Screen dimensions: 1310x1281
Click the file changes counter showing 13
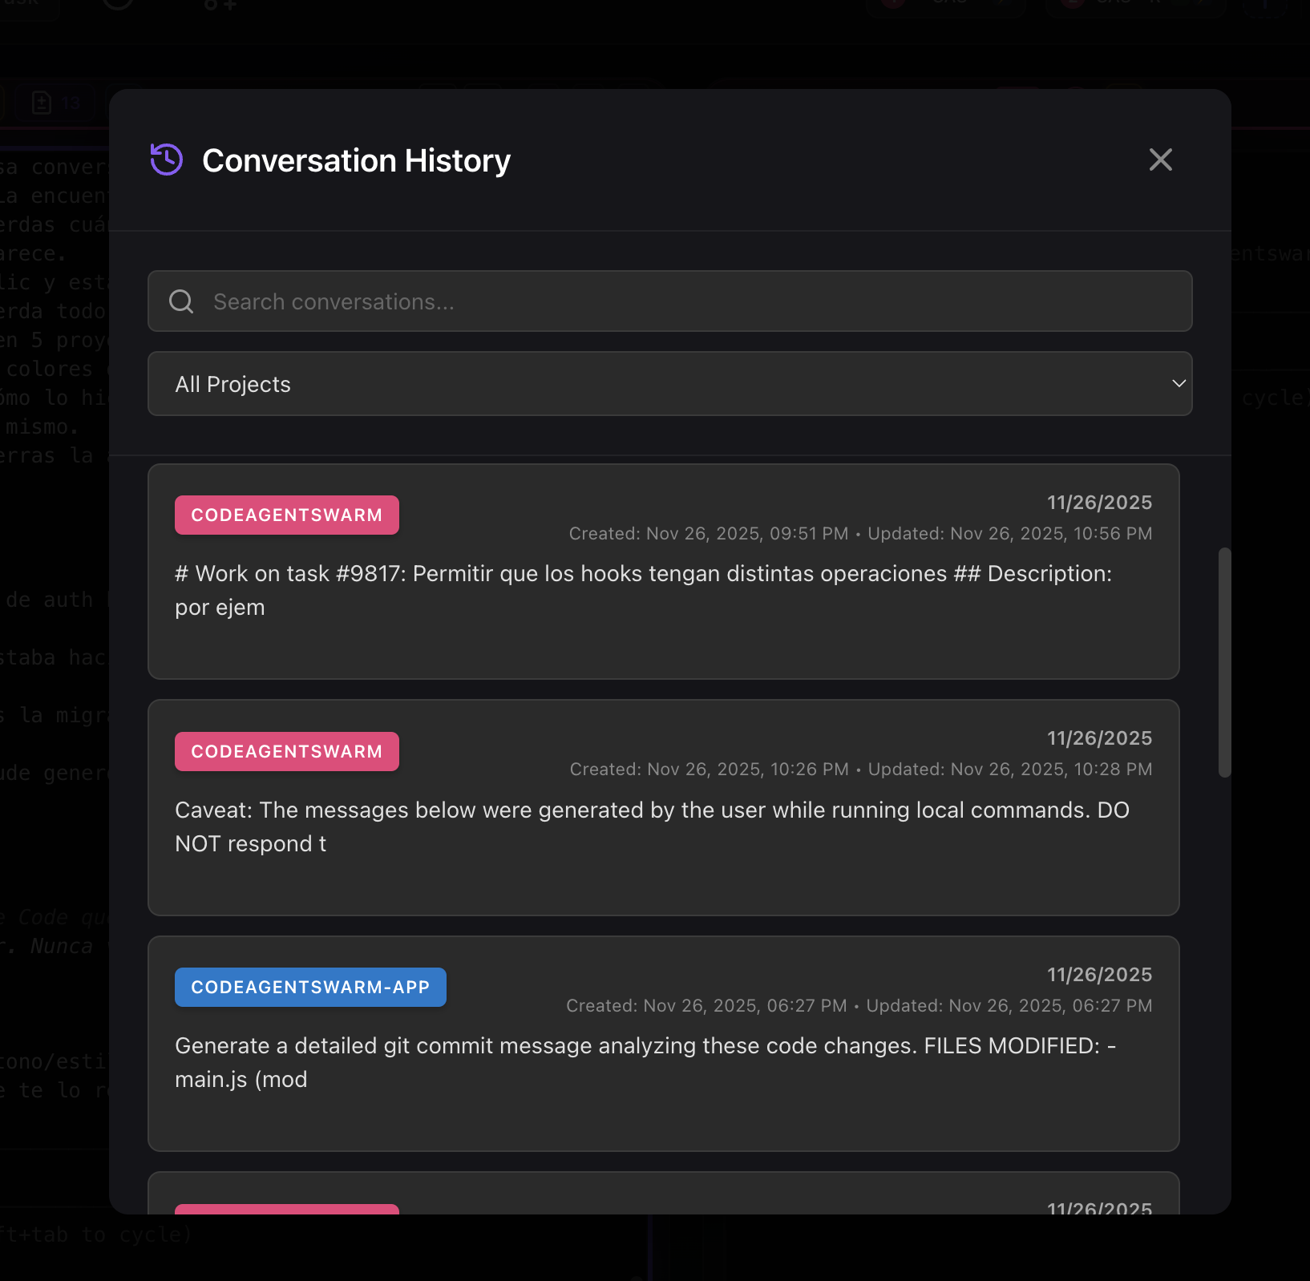(x=56, y=103)
